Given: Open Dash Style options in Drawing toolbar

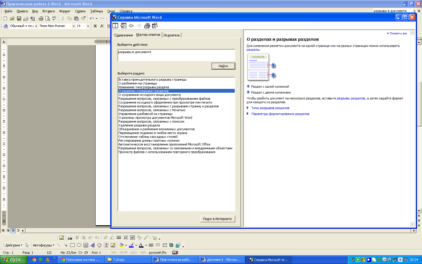Looking at the screenshot, I should tap(158, 245).
